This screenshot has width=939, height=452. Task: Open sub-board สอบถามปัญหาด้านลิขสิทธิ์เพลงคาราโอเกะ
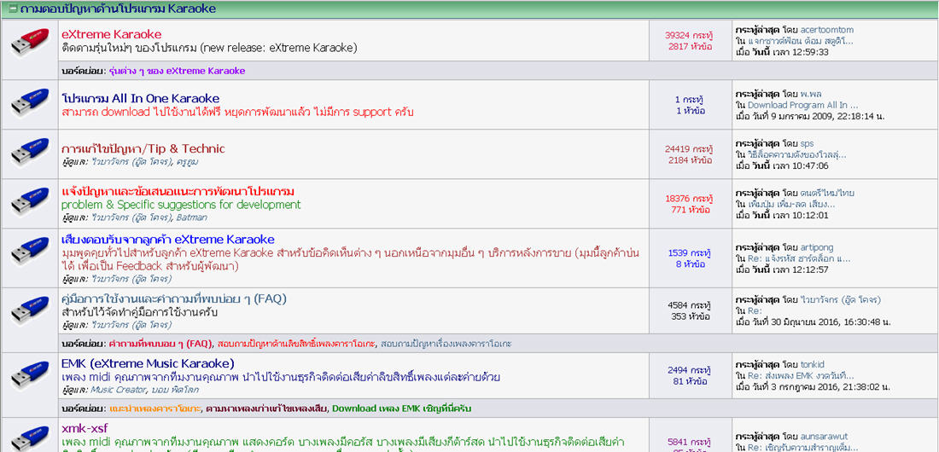[x=297, y=344]
